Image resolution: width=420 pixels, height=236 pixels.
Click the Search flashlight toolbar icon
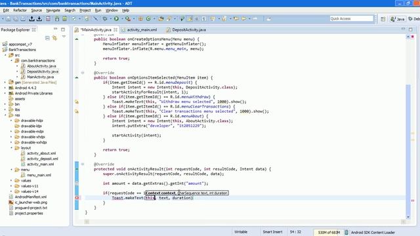tap(169, 19)
